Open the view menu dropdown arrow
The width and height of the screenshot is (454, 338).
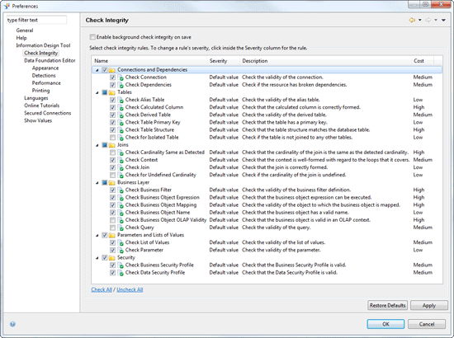pyautogui.click(x=443, y=20)
